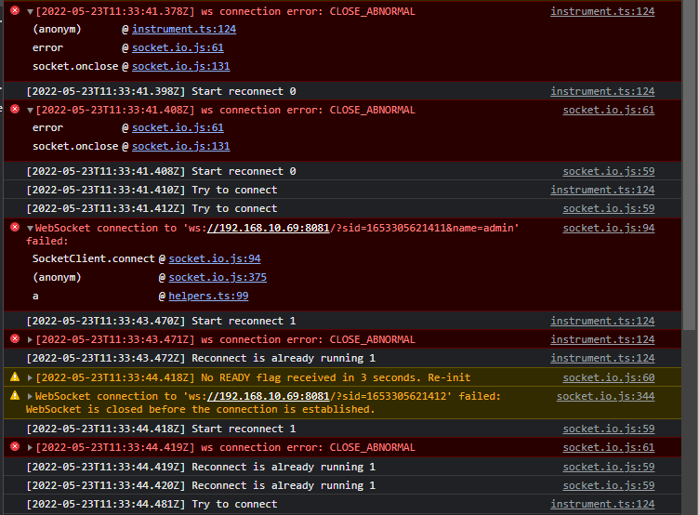The image size is (699, 515).
Task: Open instrument.ts:124 source of 11:33:44.481Z Try to connect
Action: point(602,504)
